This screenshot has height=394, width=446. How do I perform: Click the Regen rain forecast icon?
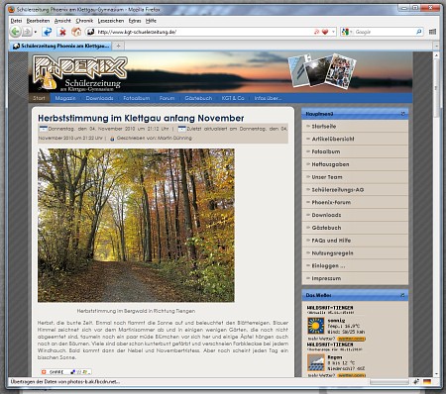coord(315,362)
